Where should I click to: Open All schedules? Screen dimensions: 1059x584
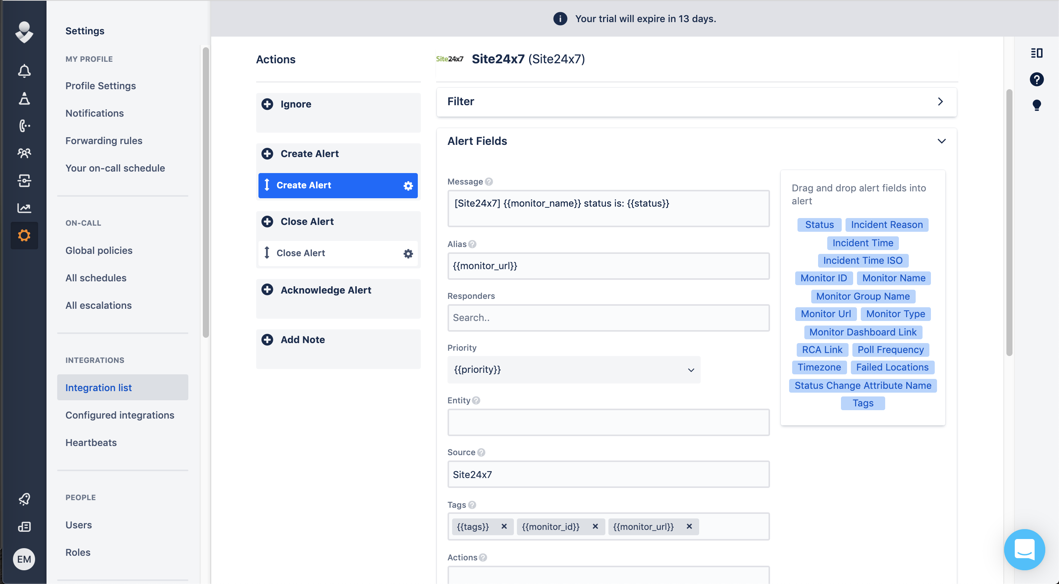click(x=95, y=278)
